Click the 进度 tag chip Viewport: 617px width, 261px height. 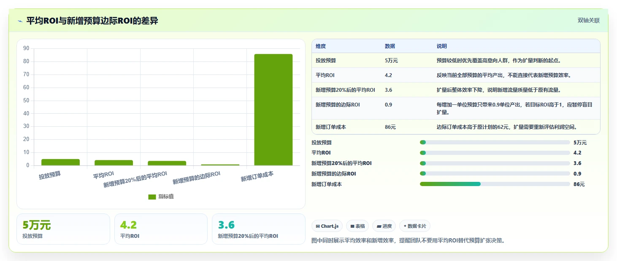point(384,226)
